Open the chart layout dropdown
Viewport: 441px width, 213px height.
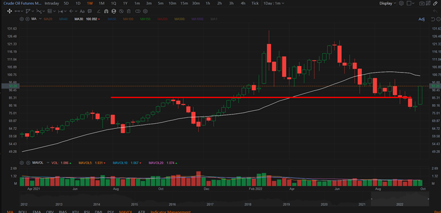411,4
